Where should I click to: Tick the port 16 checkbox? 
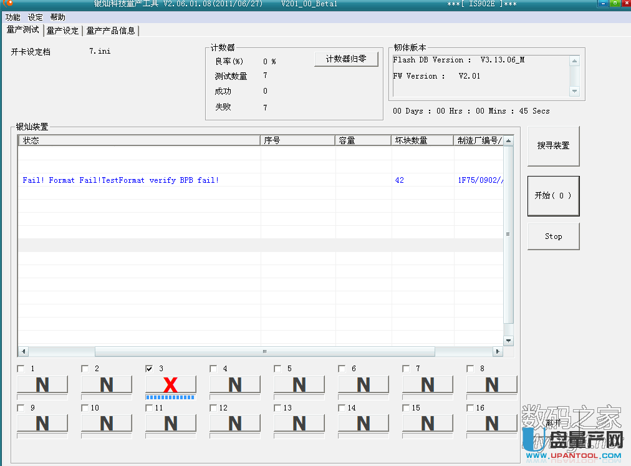pos(471,408)
